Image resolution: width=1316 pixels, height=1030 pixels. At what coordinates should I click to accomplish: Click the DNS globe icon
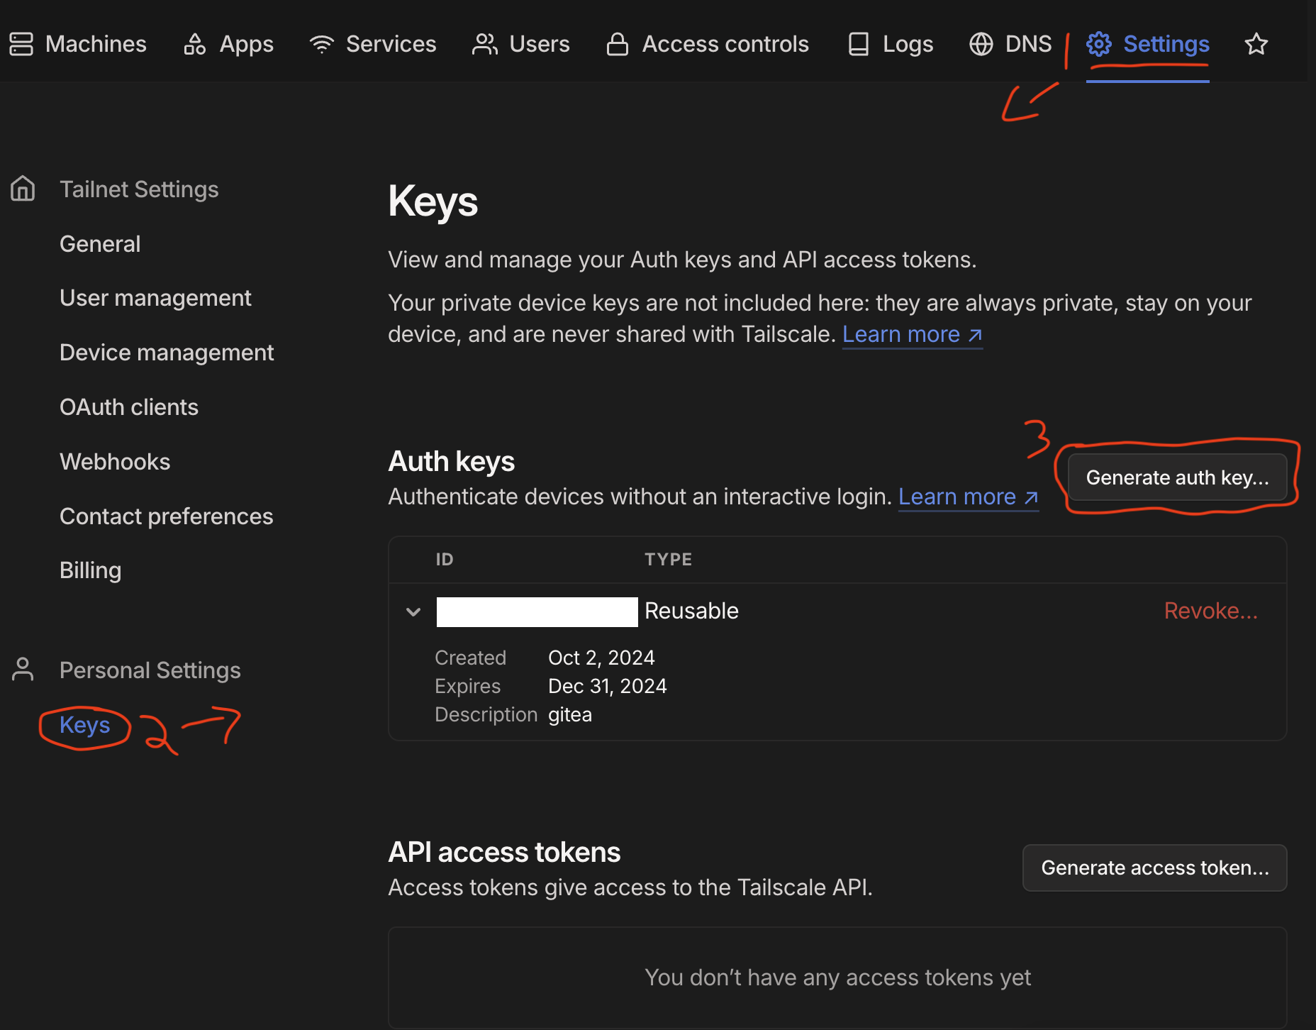click(981, 44)
